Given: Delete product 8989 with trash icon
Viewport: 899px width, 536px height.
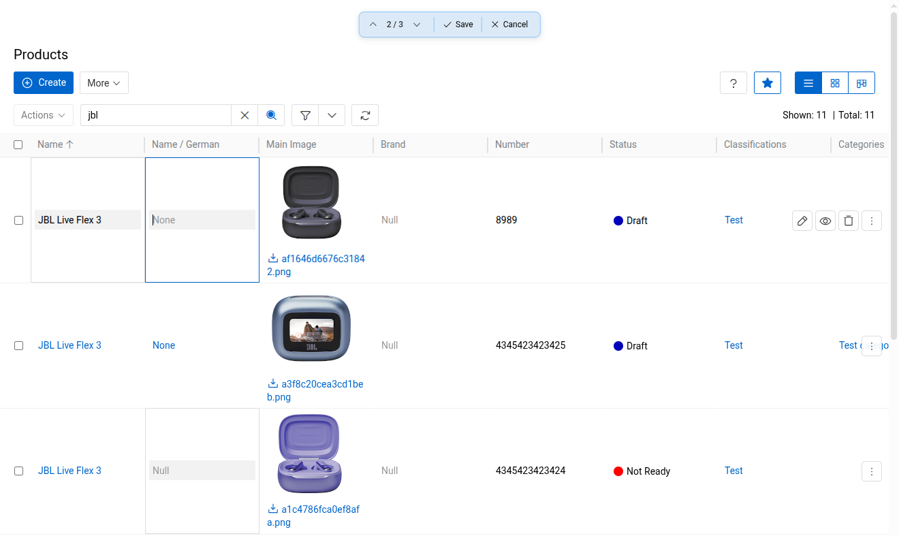Looking at the screenshot, I should point(849,221).
